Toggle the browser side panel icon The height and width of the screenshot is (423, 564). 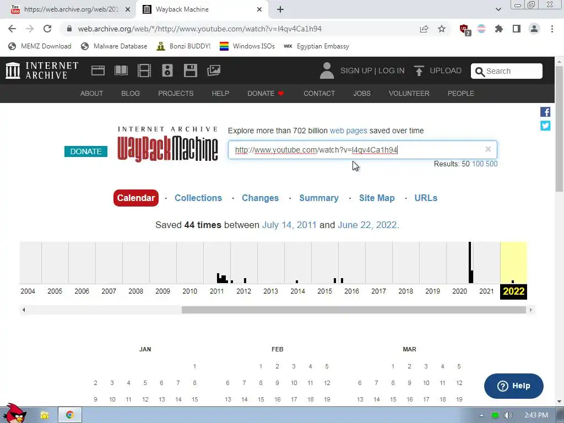coord(517,29)
